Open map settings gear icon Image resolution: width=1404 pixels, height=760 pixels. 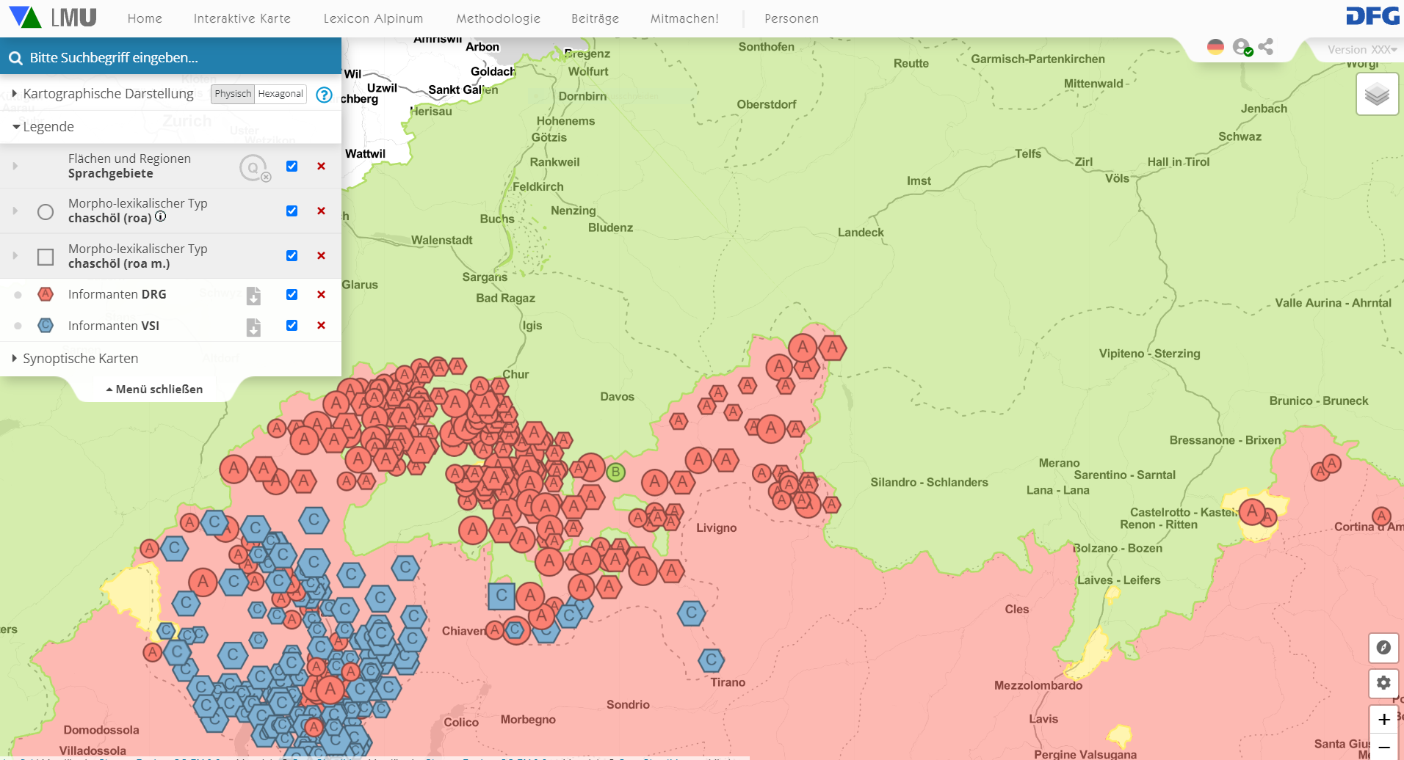[1383, 683]
